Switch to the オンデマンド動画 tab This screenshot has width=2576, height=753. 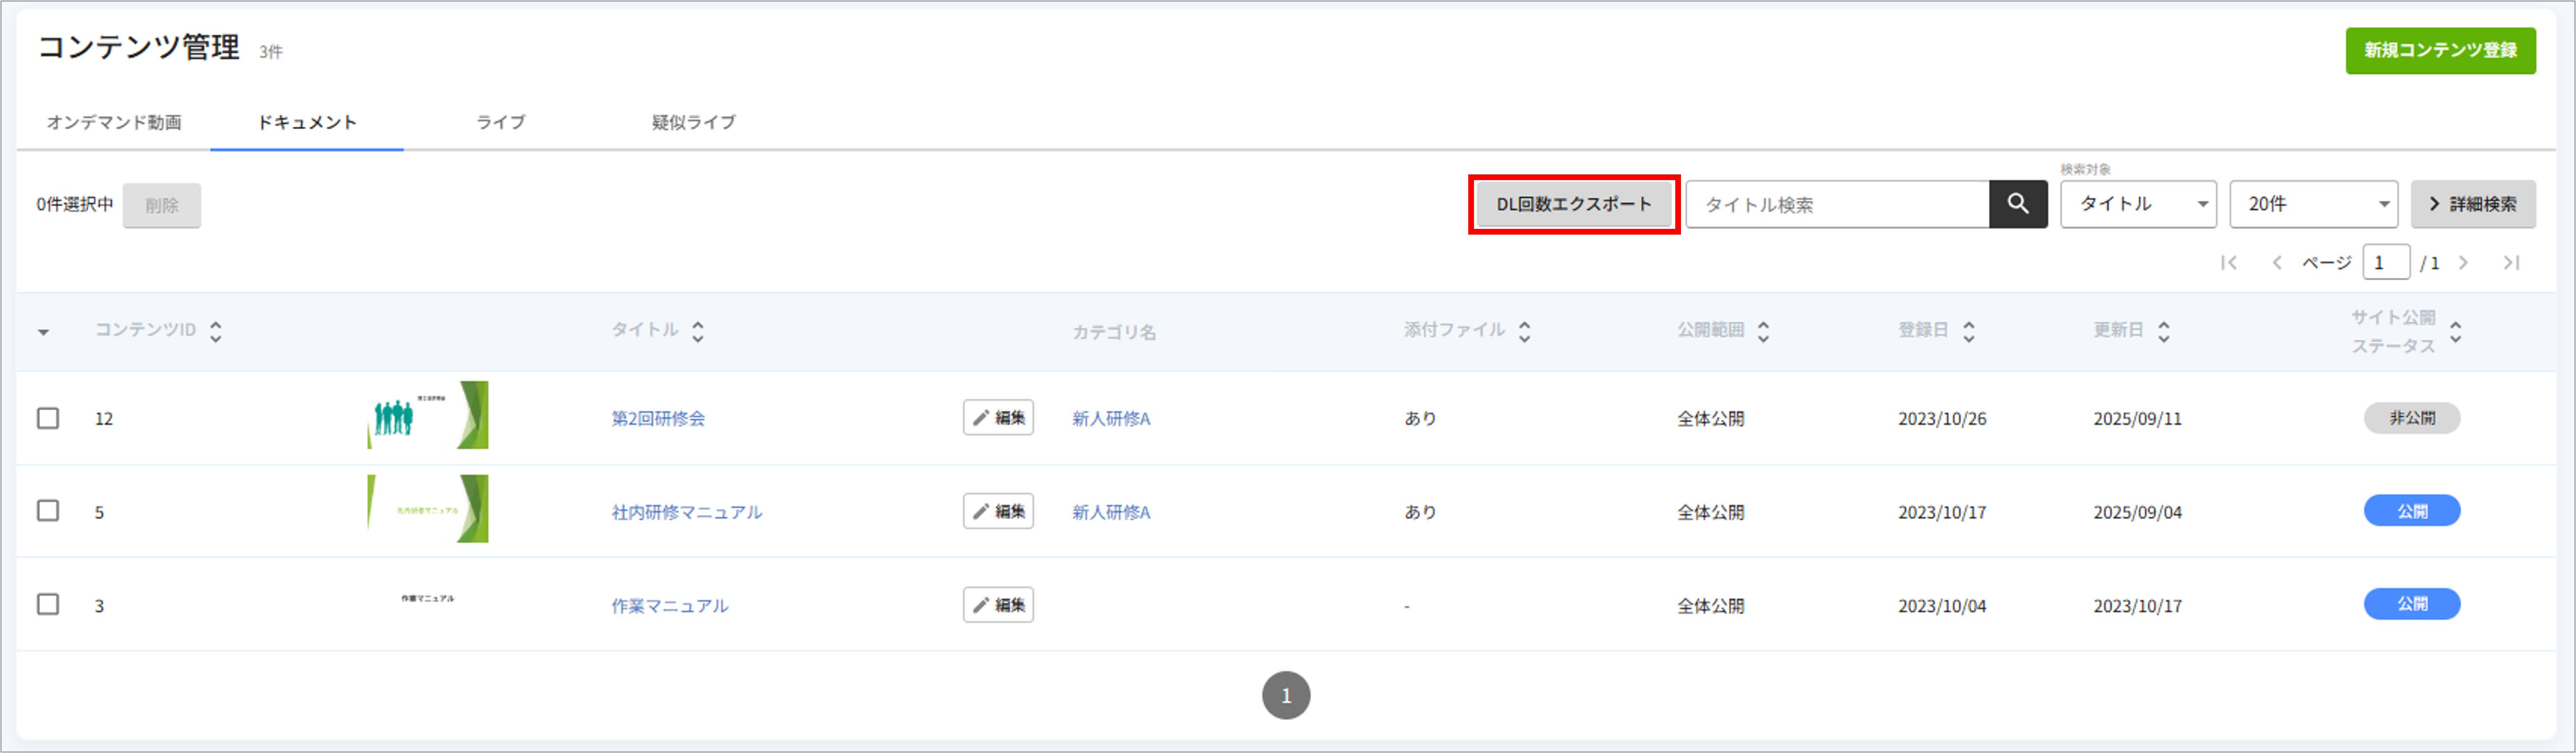114,122
